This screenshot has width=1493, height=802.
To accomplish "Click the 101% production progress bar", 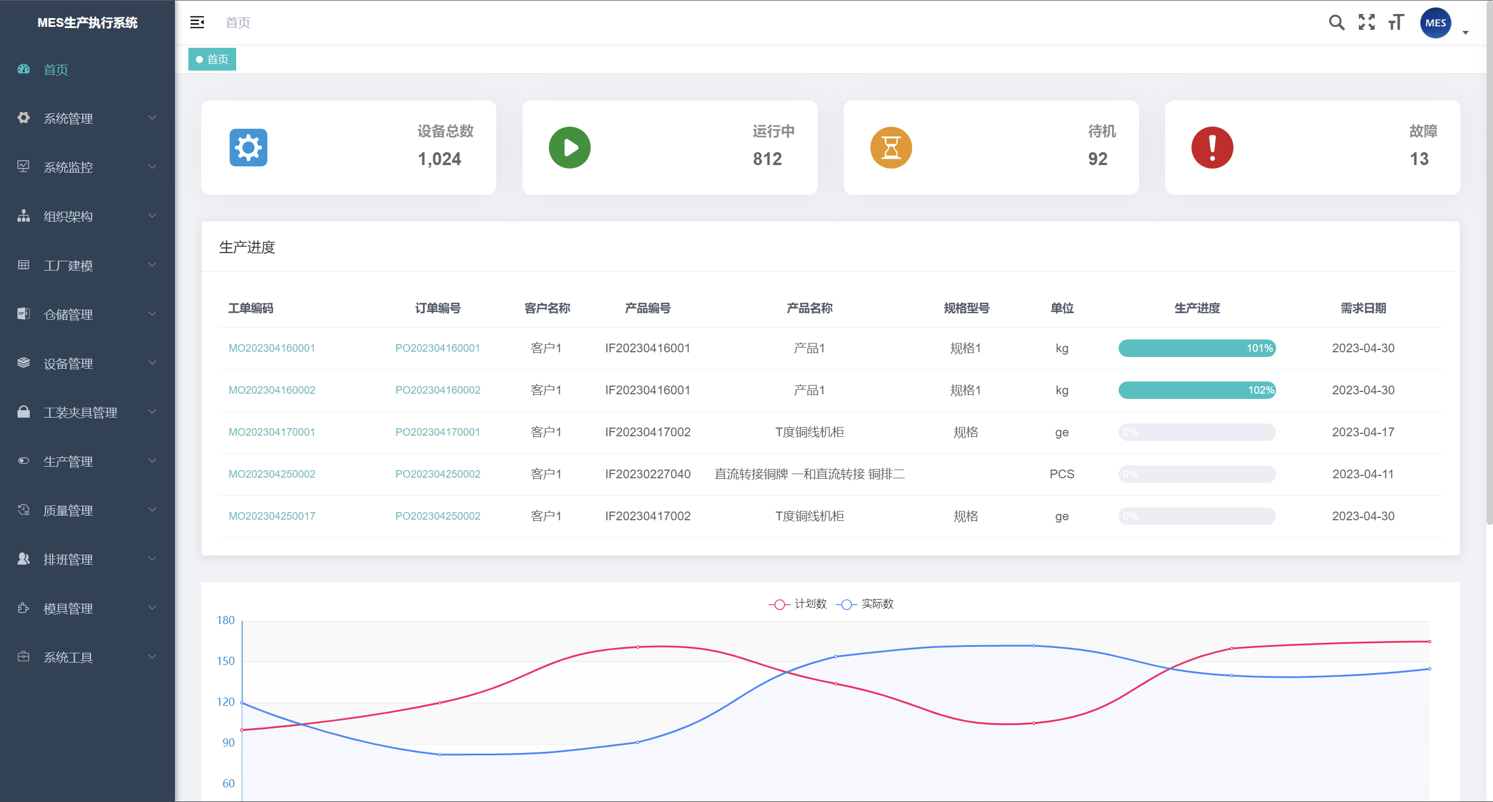I will tap(1197, 348).
